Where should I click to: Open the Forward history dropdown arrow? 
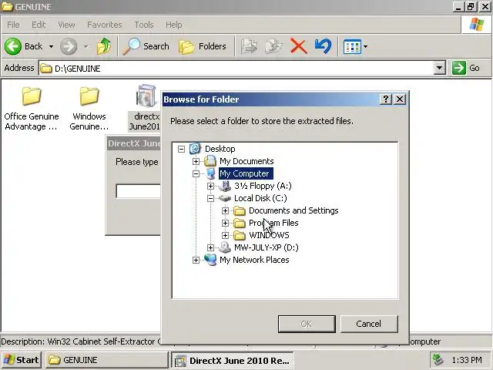86,46
